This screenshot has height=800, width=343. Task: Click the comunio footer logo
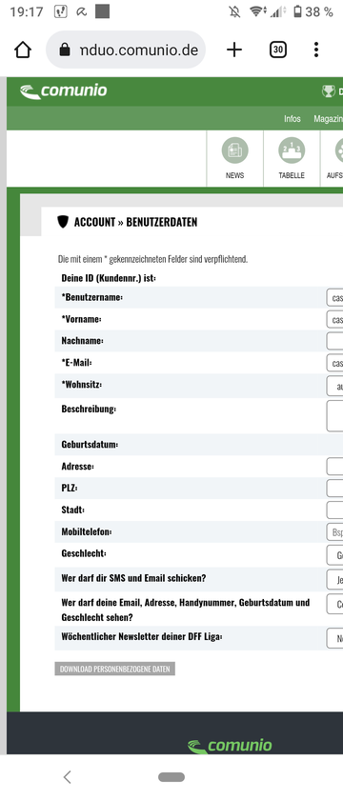pos(230,746)
